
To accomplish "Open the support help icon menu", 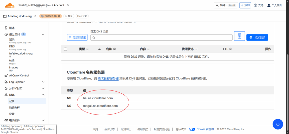I will pos(255,5).
